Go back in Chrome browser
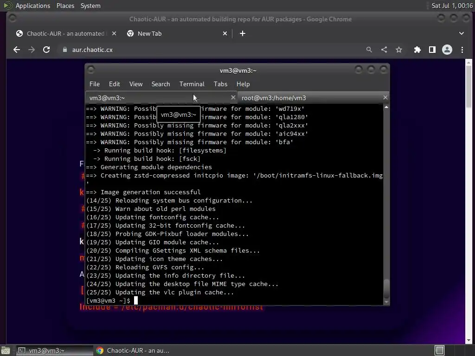This screenshot has height=356, width=475. (17, 50)
